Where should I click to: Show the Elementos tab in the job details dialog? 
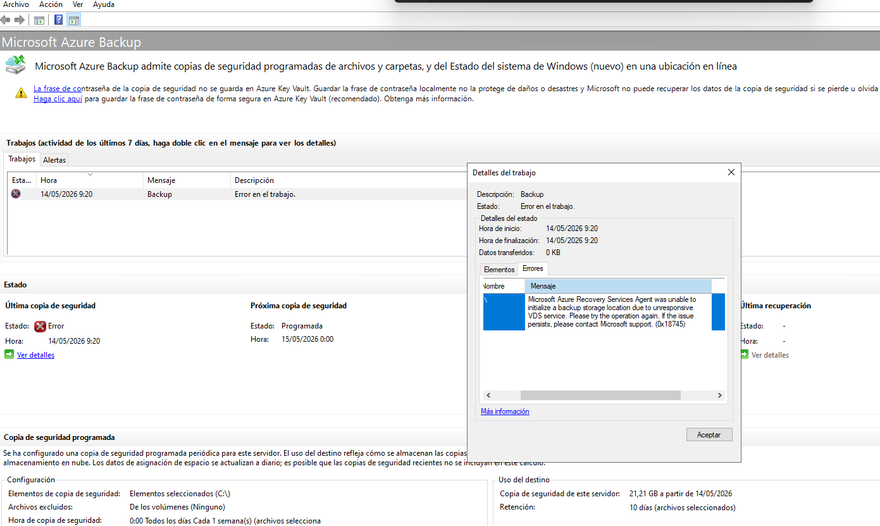(x=499, y=270)
